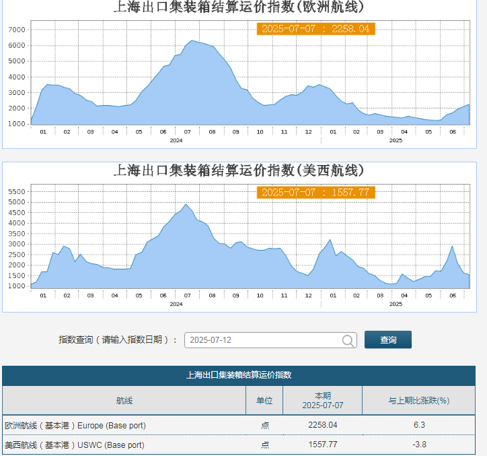
Task: Click the 与上期比涨跌(%) column header
Action: (419, 400)
